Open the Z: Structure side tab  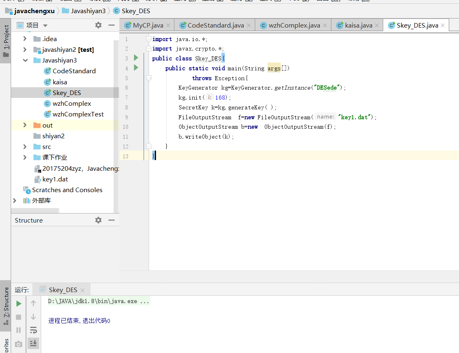[x=6, y=306]
